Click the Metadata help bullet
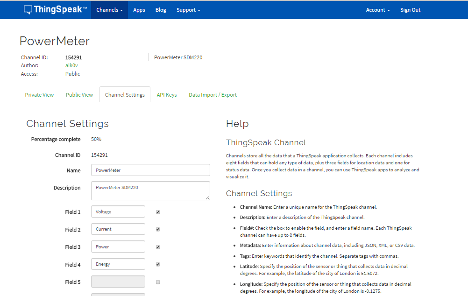 click(x=327, y=246)
